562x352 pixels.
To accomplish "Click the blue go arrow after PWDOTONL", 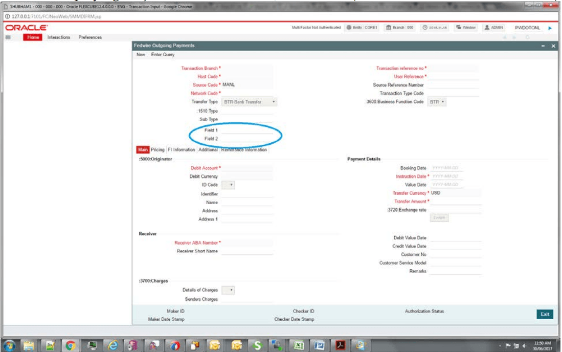I will click(550, 28).
